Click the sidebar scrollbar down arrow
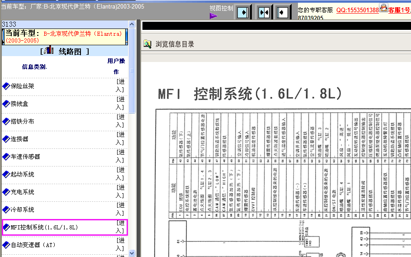 (132, 253)
